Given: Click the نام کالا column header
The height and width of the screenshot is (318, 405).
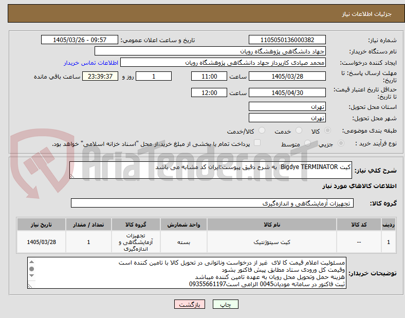Looking at the screenshot, I should point(272,225).
